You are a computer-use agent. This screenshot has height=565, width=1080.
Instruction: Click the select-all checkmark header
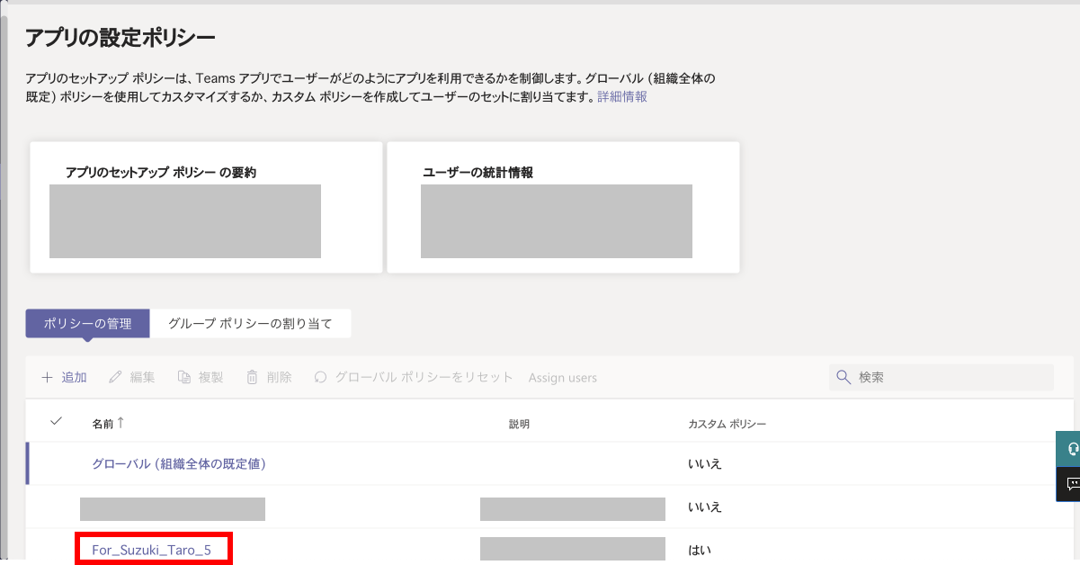pos(57,420)
